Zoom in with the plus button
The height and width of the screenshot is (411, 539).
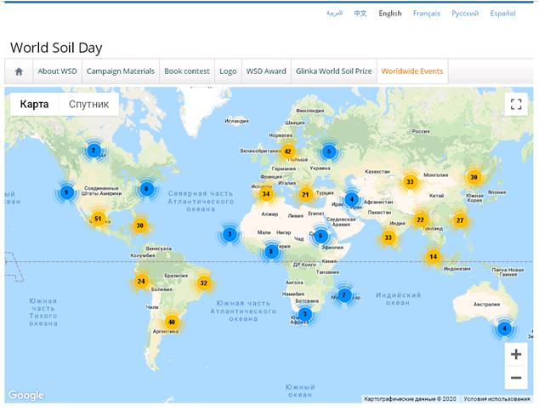[515, 354]
